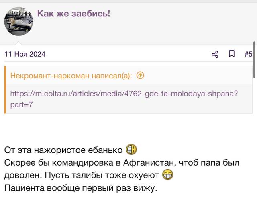Click the "part=7" portion of the quoted URL
The height and width of the screenshot is (199, 257).
point(21,105)
